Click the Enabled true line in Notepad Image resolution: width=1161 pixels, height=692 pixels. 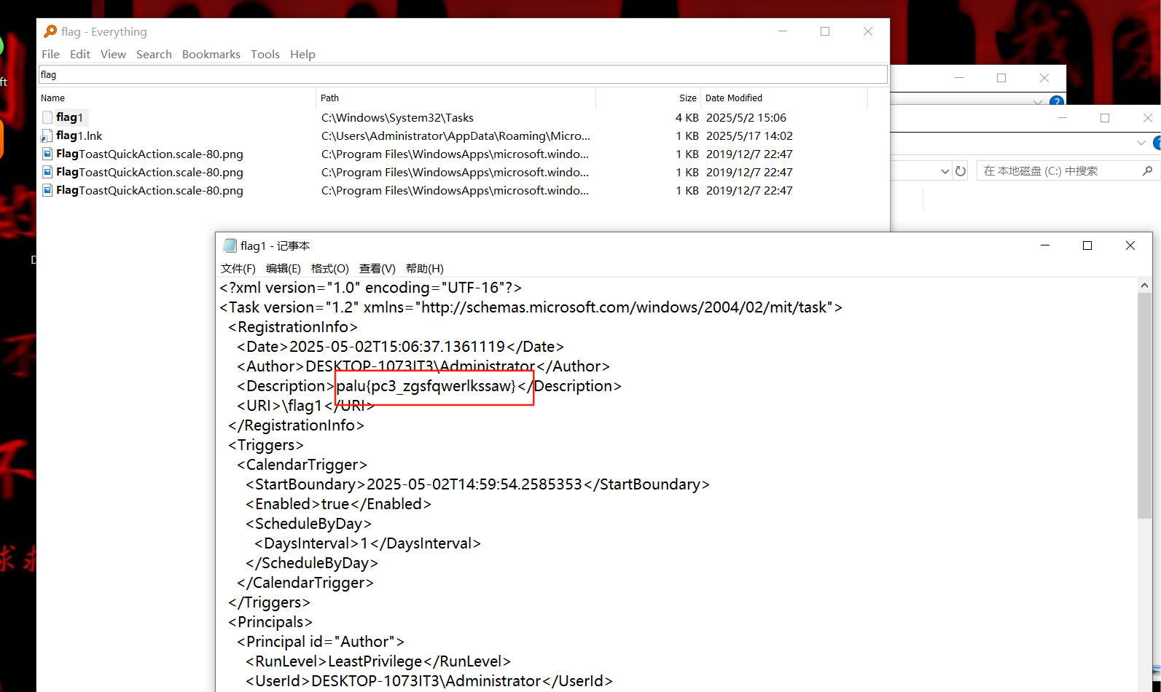coord(338,504)
